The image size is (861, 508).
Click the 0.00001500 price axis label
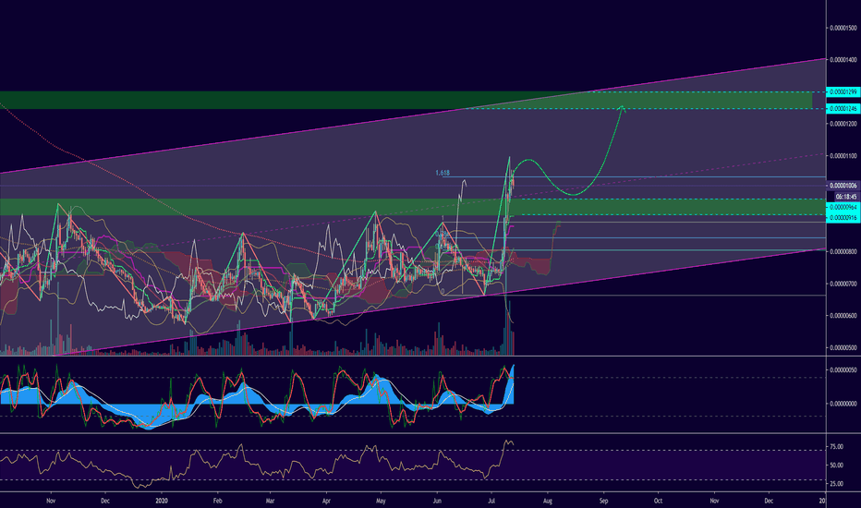pyautogui.click(x=843, y=28)
